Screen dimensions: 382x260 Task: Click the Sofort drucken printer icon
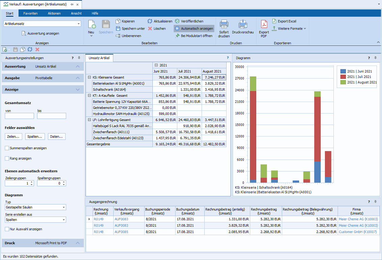pyautogui.click(x=224, y=25)
